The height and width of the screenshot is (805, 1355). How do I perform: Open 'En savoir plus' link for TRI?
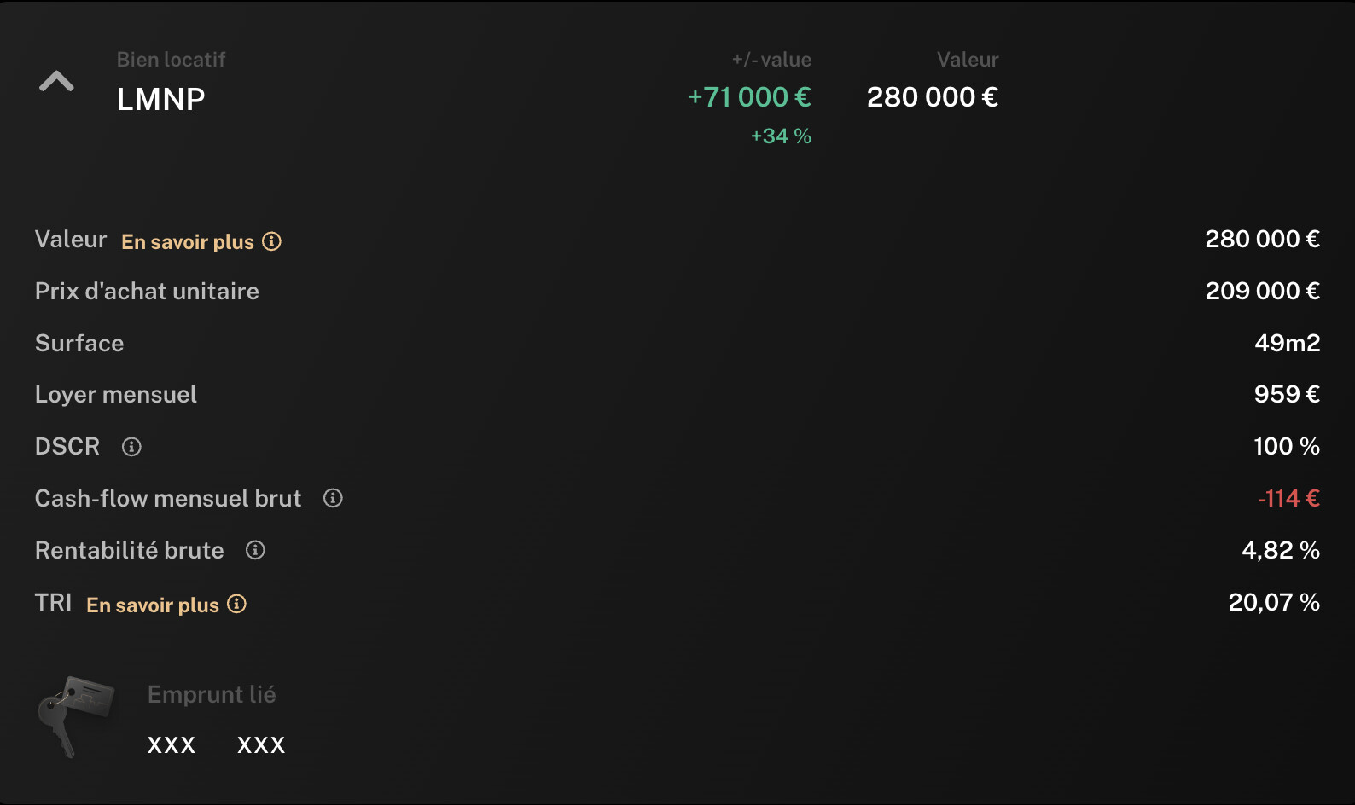153,605
